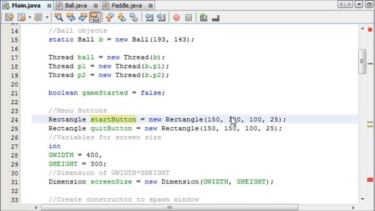375x211 pixels.
Task: Click the //Ball objects comment
Action: (78, 30)
